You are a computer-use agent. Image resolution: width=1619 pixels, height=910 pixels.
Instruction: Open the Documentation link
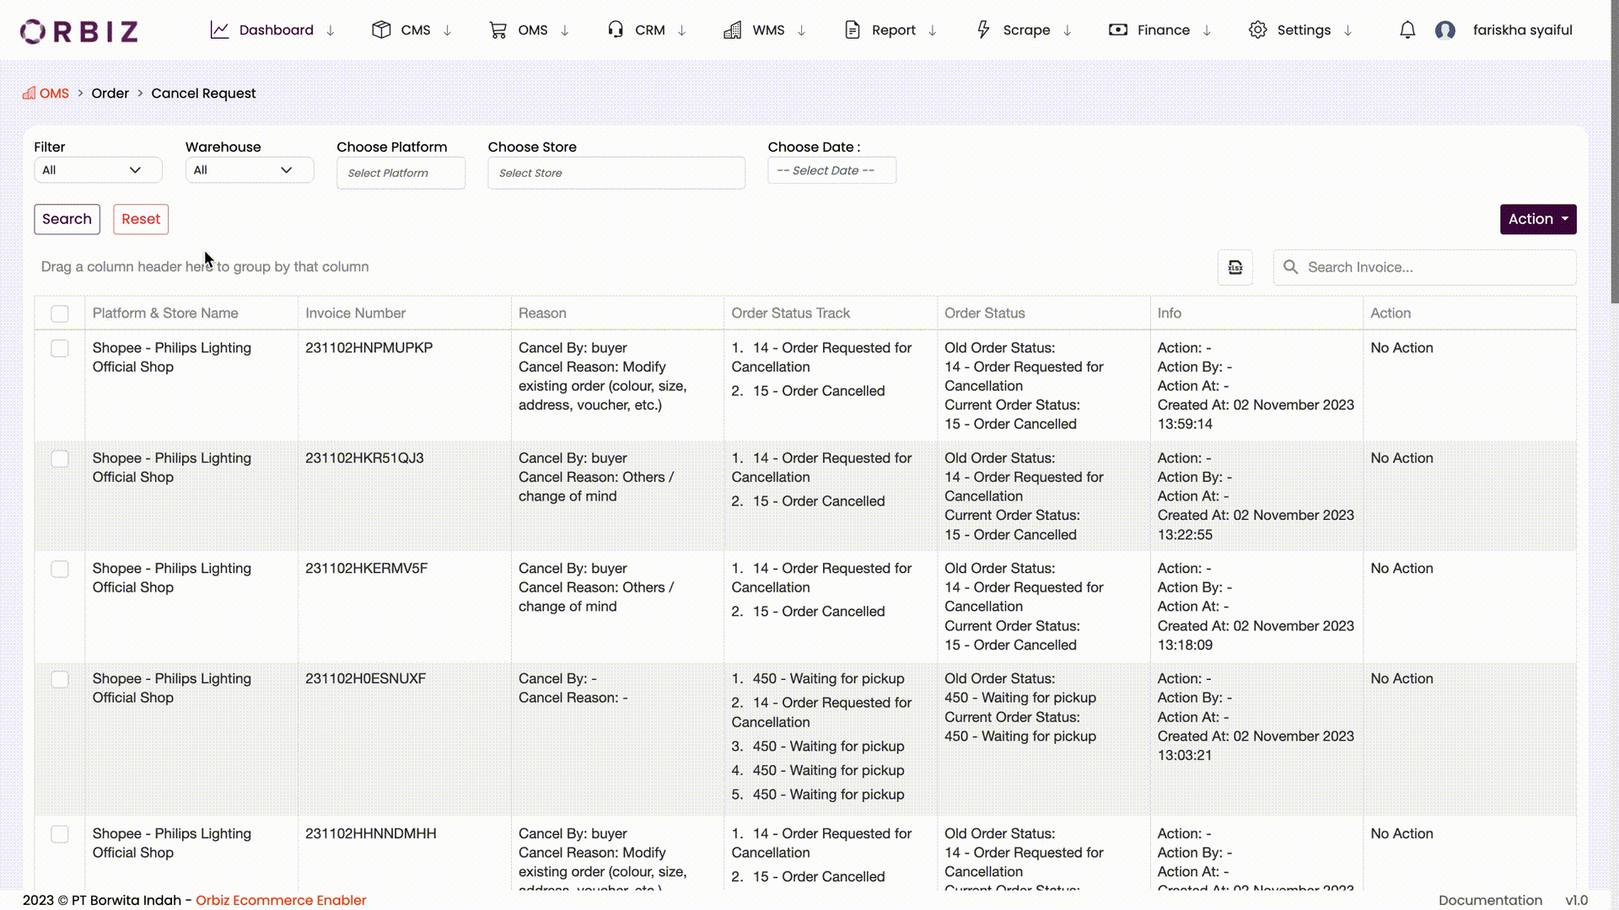click(1490, 900)
